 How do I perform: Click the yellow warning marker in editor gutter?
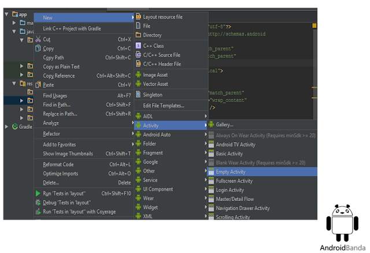[x=314, y=25]
